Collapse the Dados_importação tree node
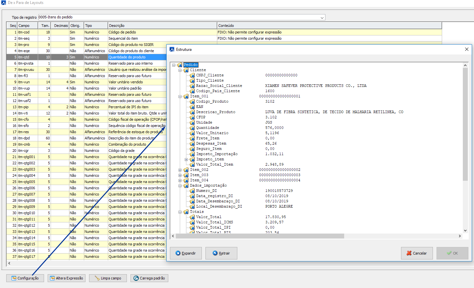The width and height of the screenshot is (474, 288). tap(180, 186)
